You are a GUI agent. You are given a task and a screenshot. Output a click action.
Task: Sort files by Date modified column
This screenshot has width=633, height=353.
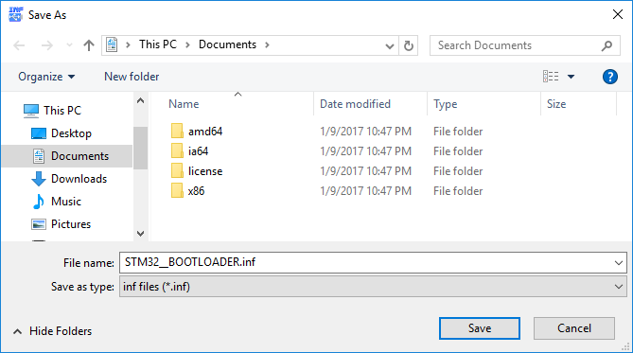tap(355, 104)
